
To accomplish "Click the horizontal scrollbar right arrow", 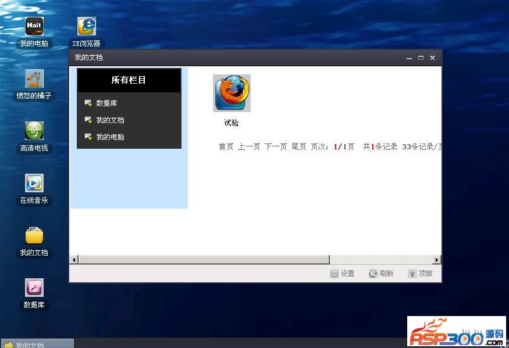I will pos(437,260).
